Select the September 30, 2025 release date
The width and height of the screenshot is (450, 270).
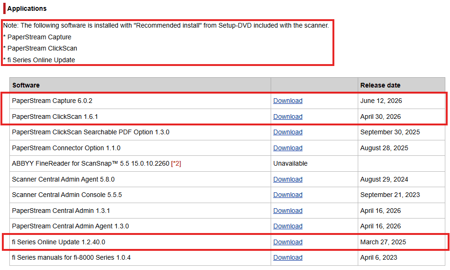pos(390,132)
